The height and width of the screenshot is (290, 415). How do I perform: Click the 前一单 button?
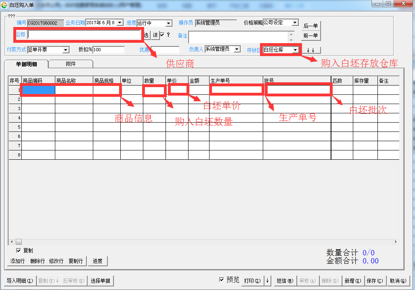[311, 35]
